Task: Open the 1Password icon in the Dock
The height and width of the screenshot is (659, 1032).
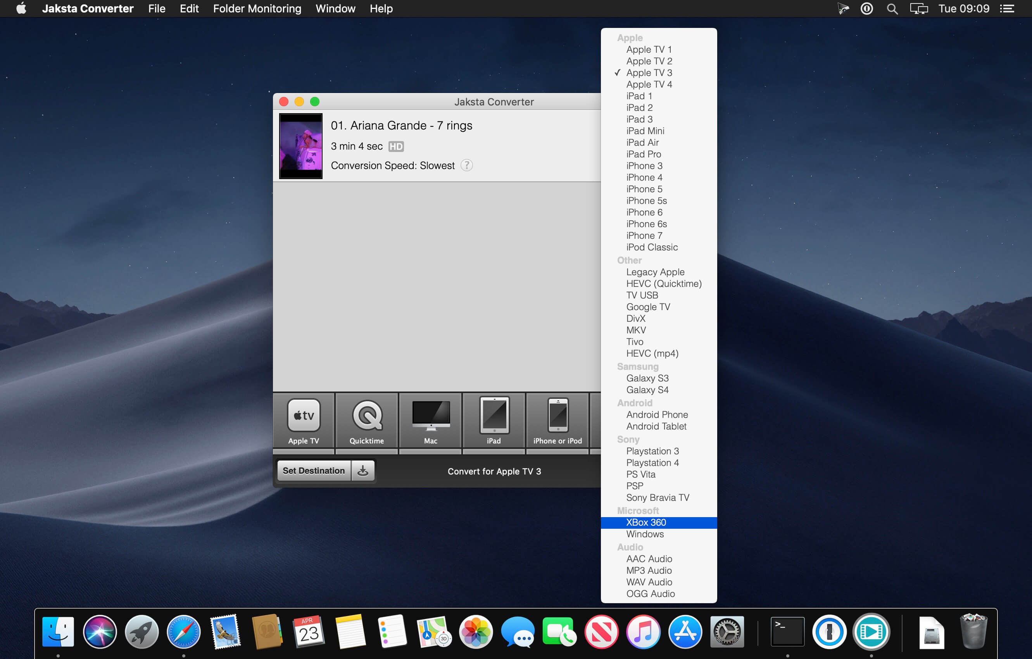Action: (829, 631)
